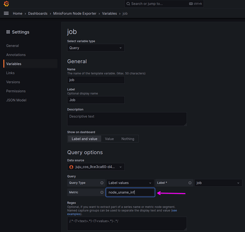Click the Metric info icon
The image size is (245, 232).
click(102, 192)
